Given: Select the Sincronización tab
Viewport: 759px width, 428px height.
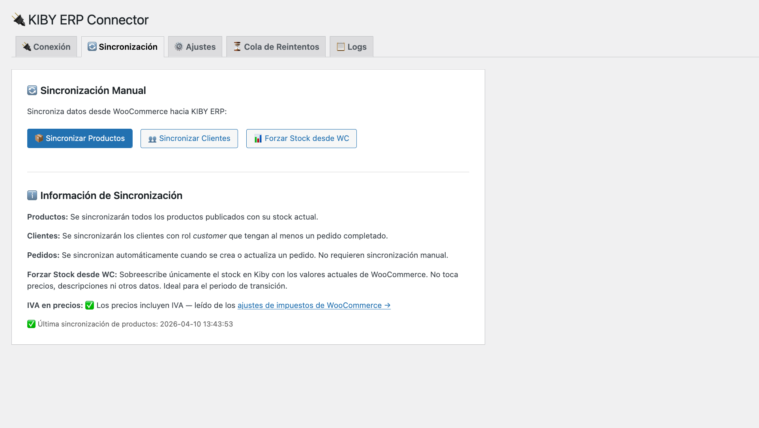Looking at the screenshot, I should point(123,47).
